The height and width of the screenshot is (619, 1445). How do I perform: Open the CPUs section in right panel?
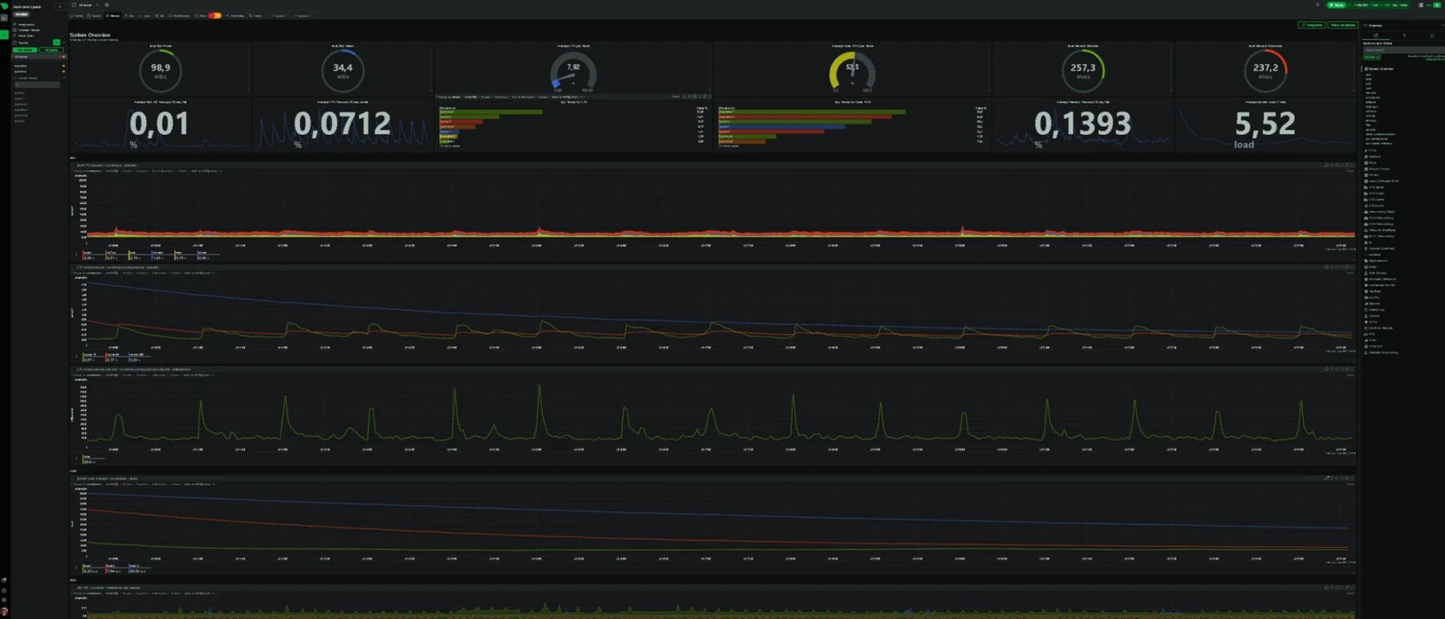[1373, 150]
